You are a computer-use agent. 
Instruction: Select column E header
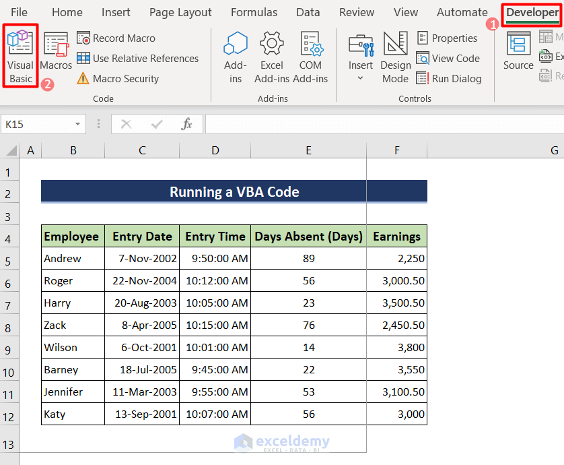coord(308,150)
